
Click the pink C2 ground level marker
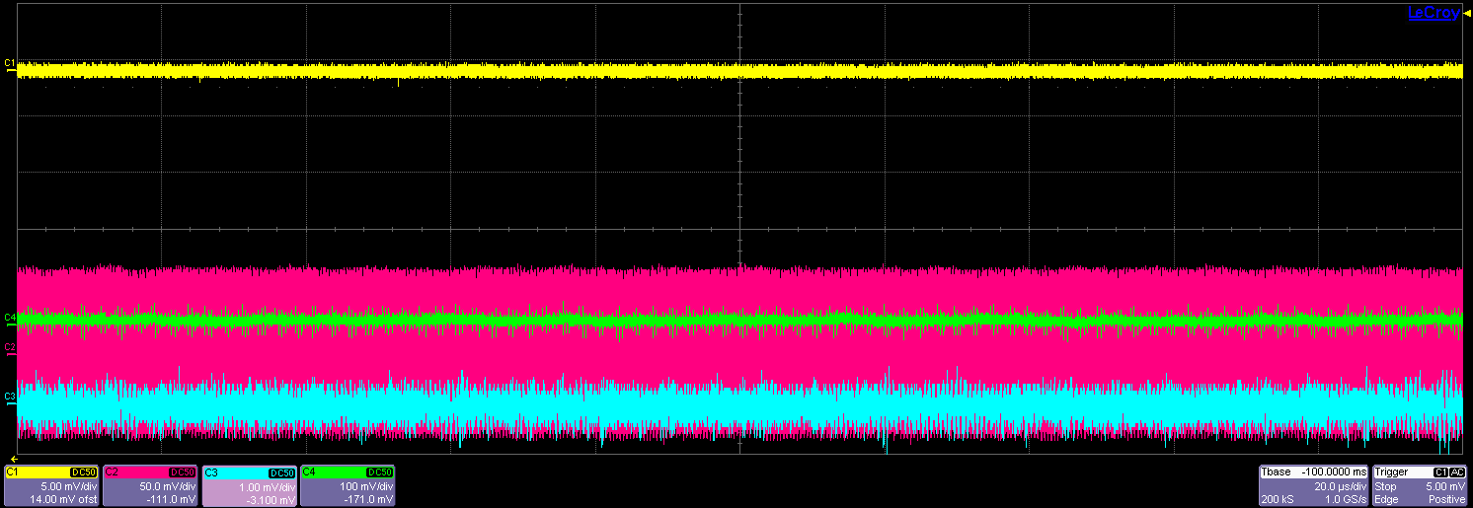pyautogui.click(x=10, y=348)
